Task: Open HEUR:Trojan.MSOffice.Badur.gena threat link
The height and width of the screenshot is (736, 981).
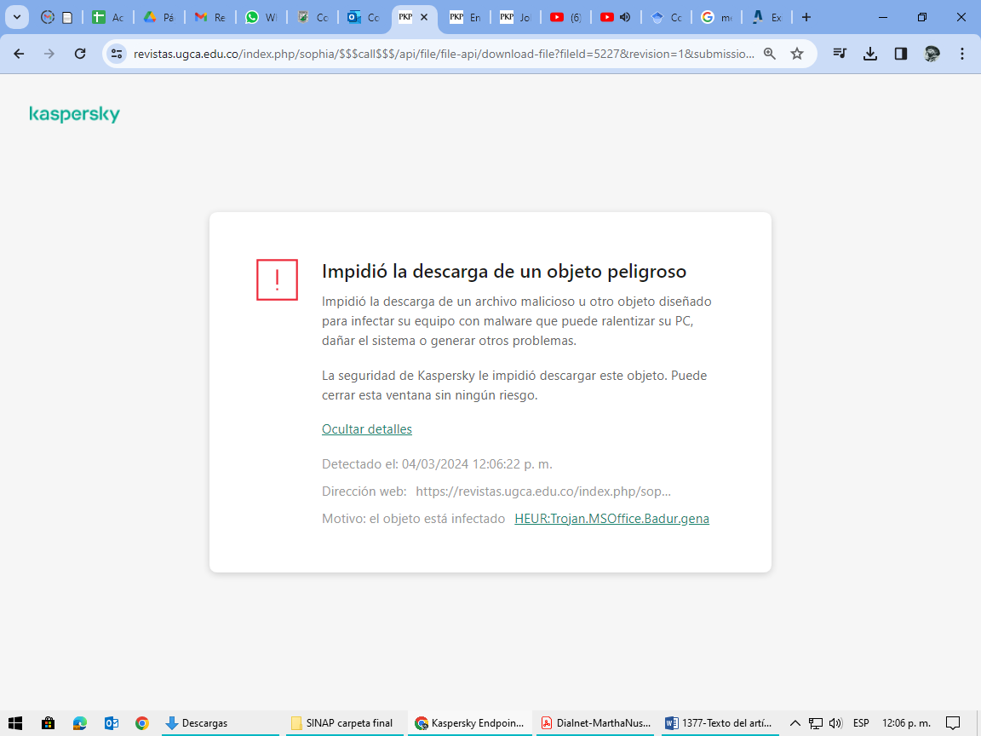Action: coord(611,519)
